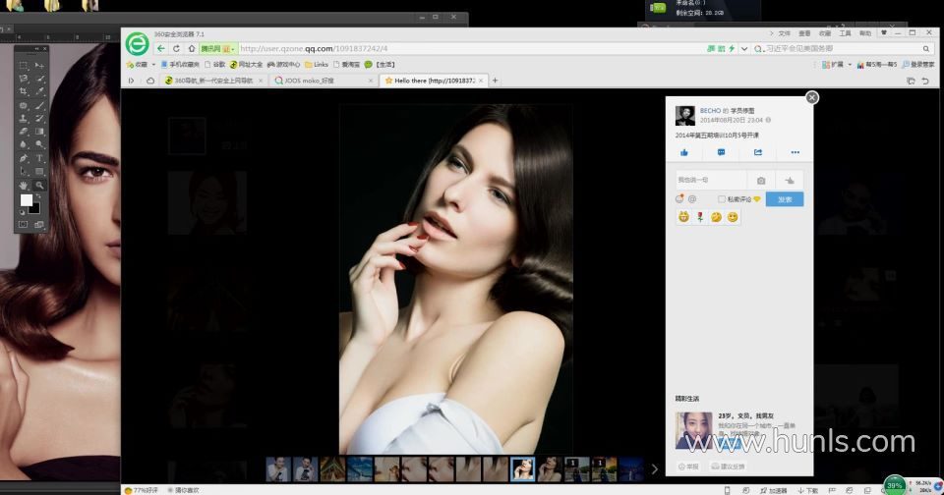Screen dimensions: 944x495
Task: Select the Move tool in Photoshop toolbox
Action: 39,65
